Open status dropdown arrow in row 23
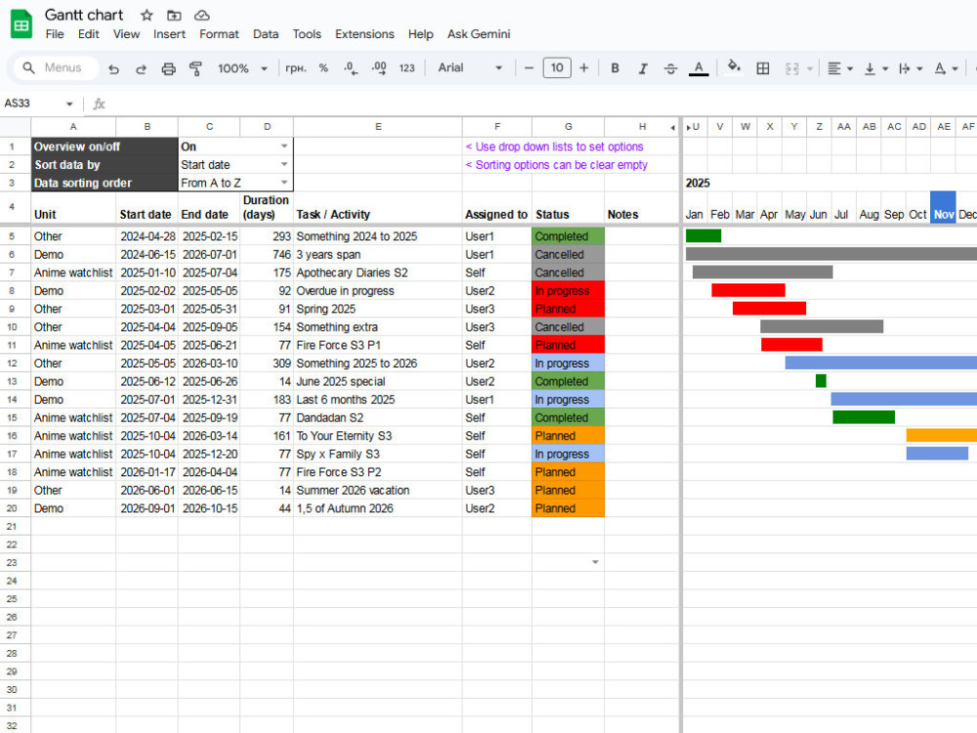The width and height of the screenshot is (977, 733). click(595, 562)
